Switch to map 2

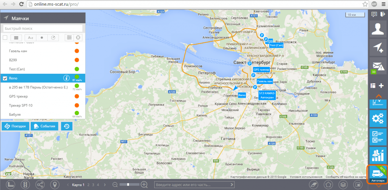tap(89, 185)
